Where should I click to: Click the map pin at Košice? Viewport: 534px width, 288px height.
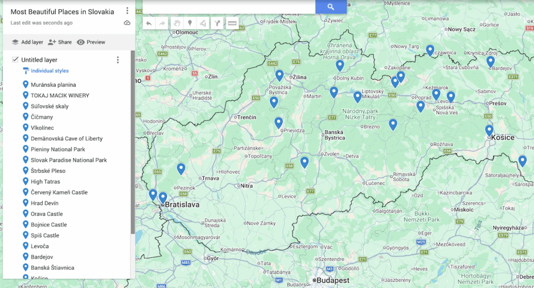click(489, 131)
